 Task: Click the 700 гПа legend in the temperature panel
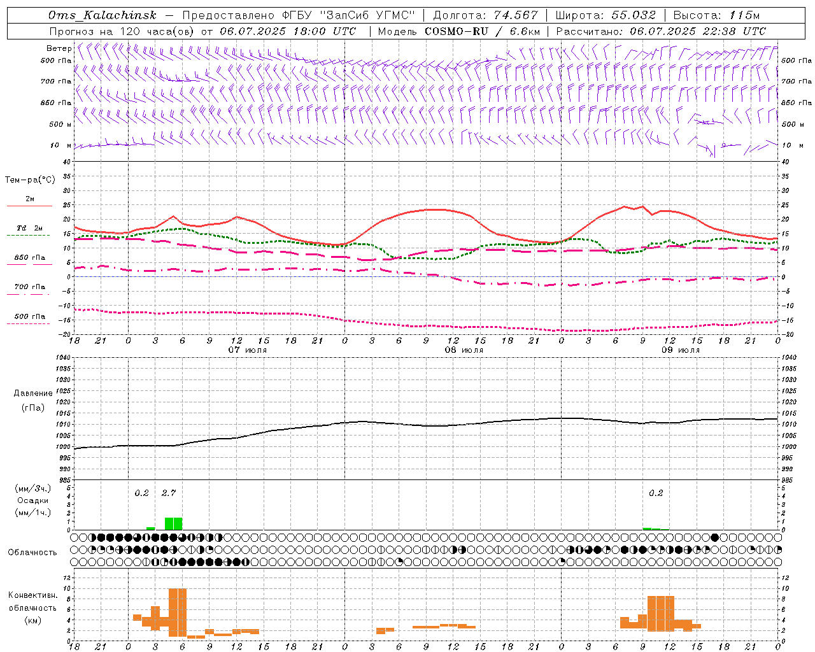[x=30, y=287]
